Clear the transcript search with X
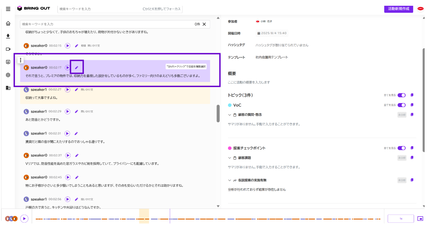 click(x=204, y=24)
